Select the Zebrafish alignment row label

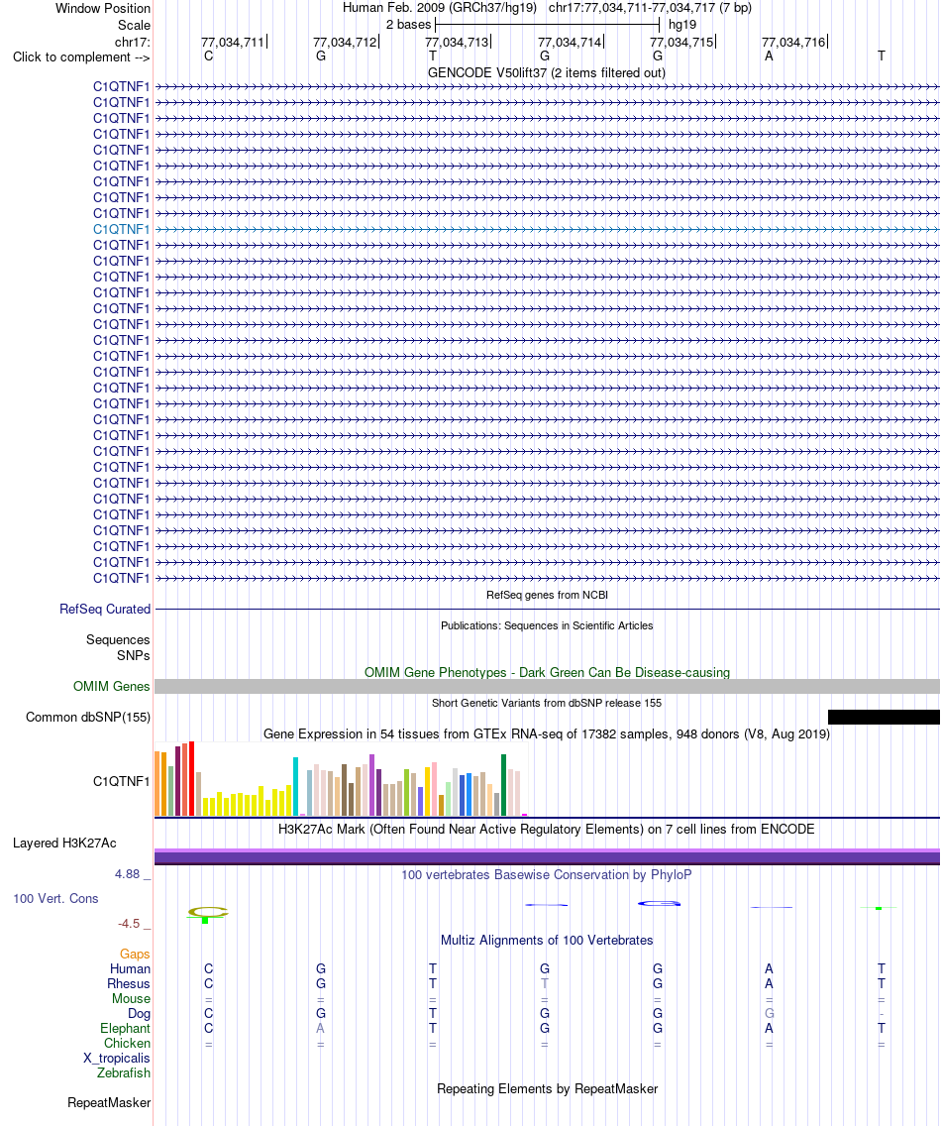124,1072
